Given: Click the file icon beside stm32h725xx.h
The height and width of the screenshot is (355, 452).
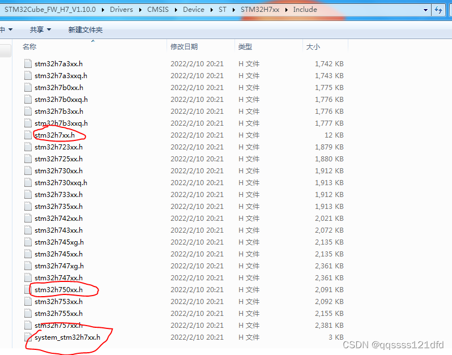Looking at the screenshot, I should coord(28,159).
